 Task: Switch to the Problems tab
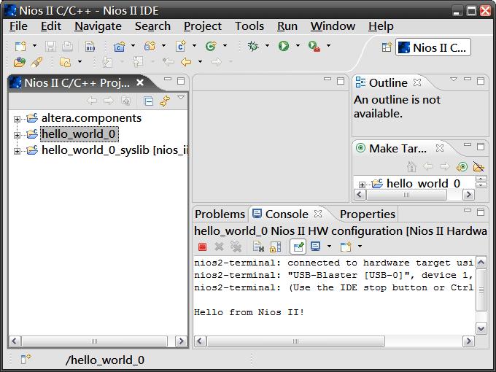[220, 214]
